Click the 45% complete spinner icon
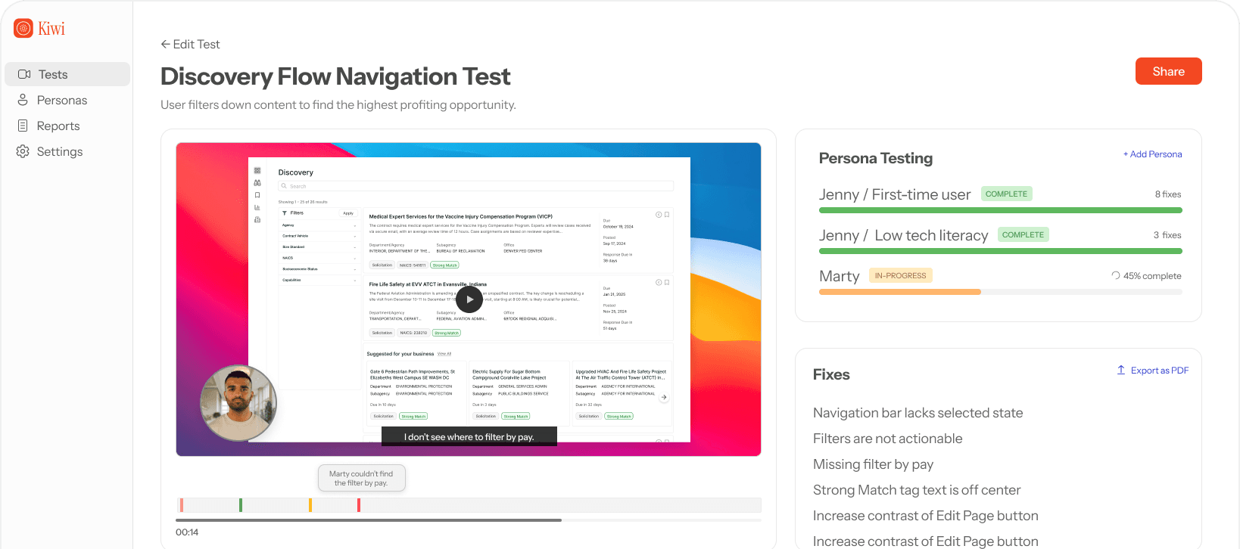The height and width of the screenshot is (549, 1240). pos(1116,275)
